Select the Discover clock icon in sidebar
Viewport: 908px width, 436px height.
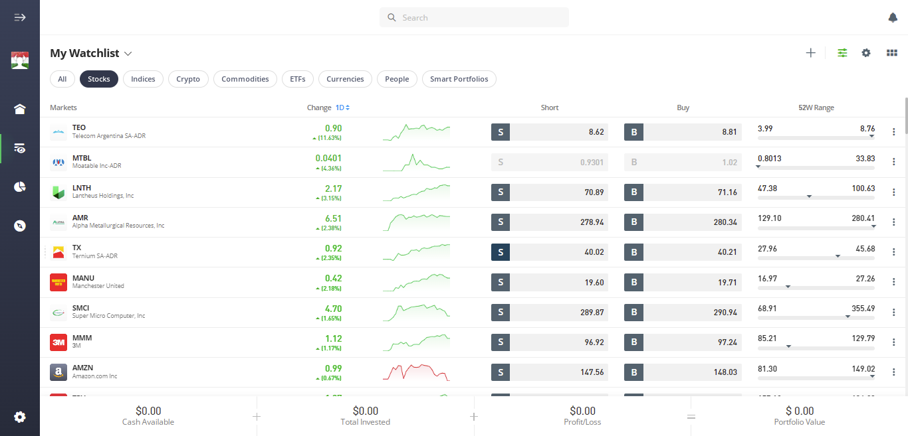19,226
